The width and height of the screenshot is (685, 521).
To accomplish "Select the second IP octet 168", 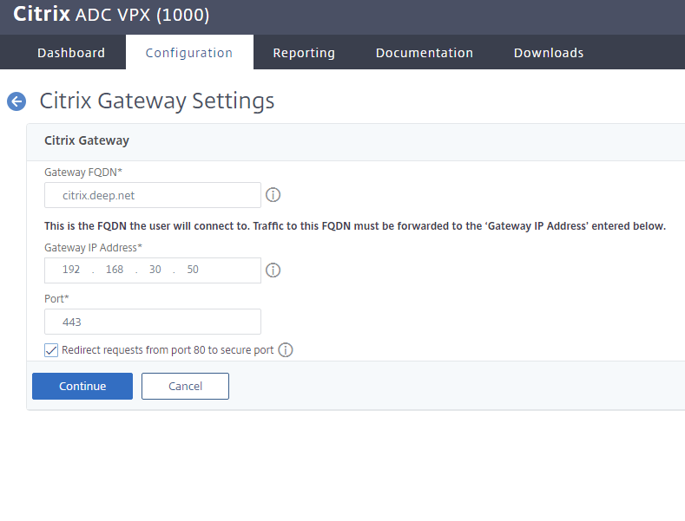I will [115, 270].
